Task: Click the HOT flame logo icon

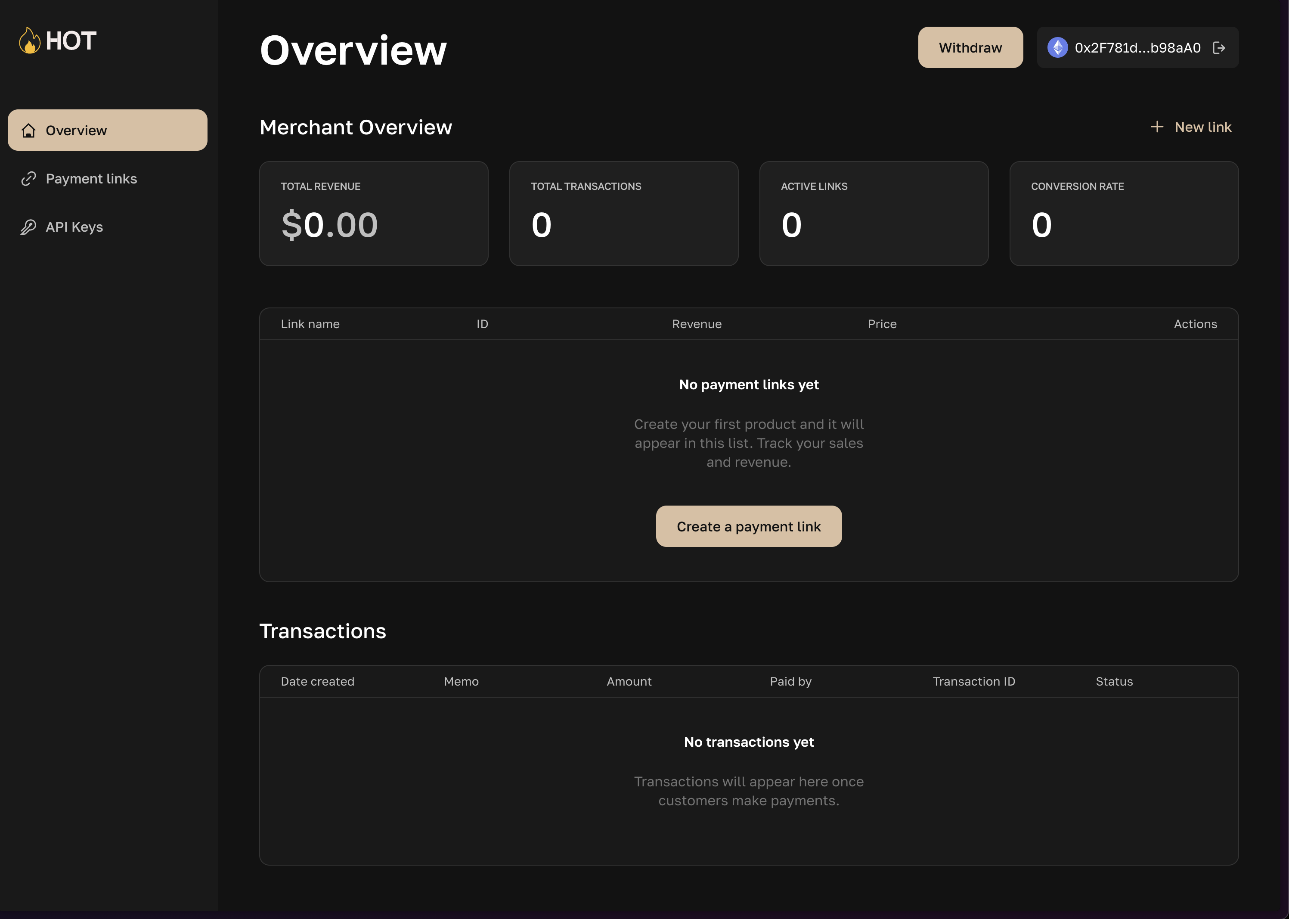Action: [x=29, y=41]
